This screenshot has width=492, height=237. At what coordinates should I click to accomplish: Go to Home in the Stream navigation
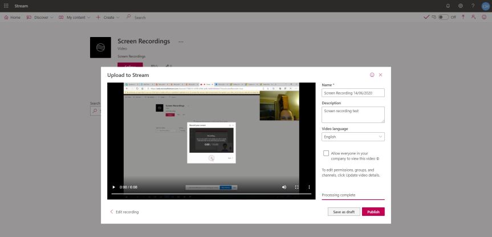pos(12,17)
